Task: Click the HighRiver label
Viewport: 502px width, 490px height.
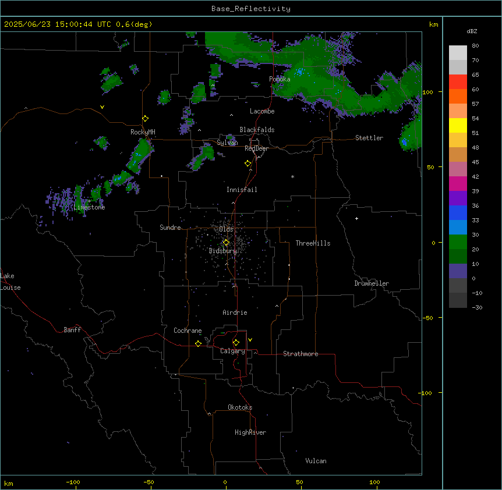Action: [x=250, y=432]
